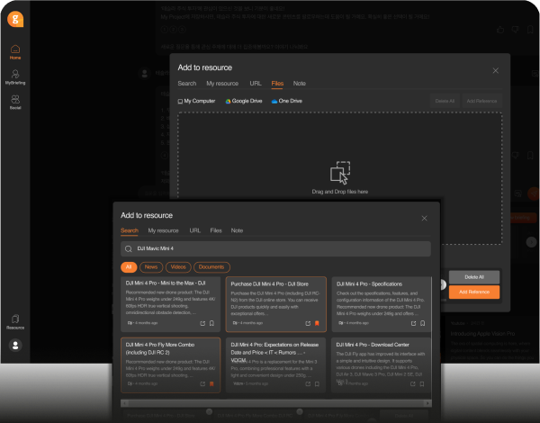
Task: Click the orange g app logo
Action: (x=15, y=19)
